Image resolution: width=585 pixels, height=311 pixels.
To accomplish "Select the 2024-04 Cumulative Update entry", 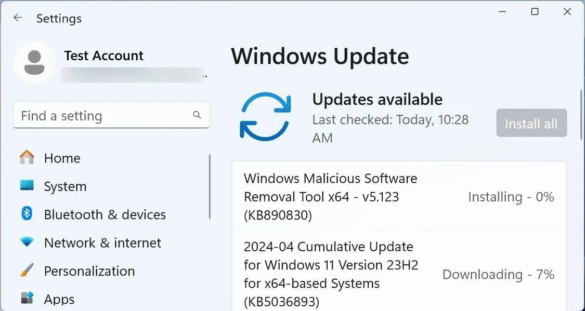I will (331, 274).
